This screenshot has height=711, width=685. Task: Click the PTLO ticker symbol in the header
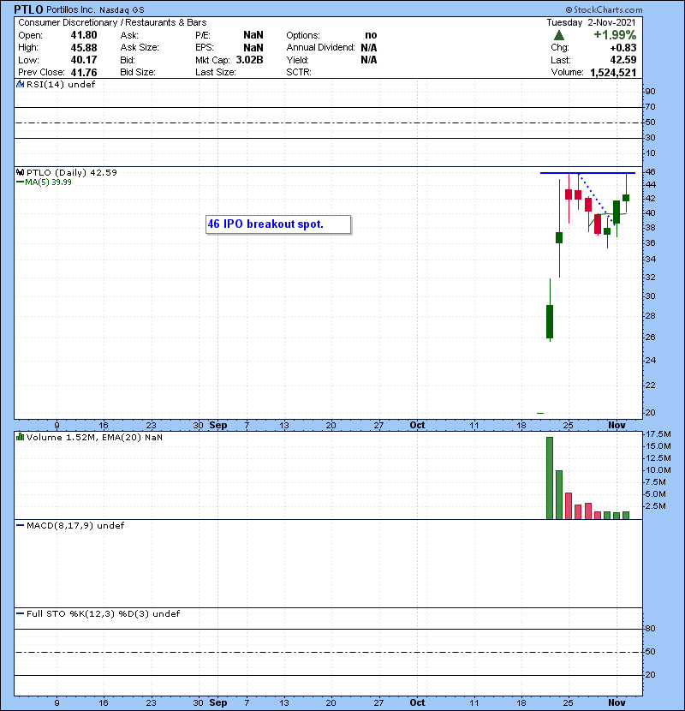[28, 9]
